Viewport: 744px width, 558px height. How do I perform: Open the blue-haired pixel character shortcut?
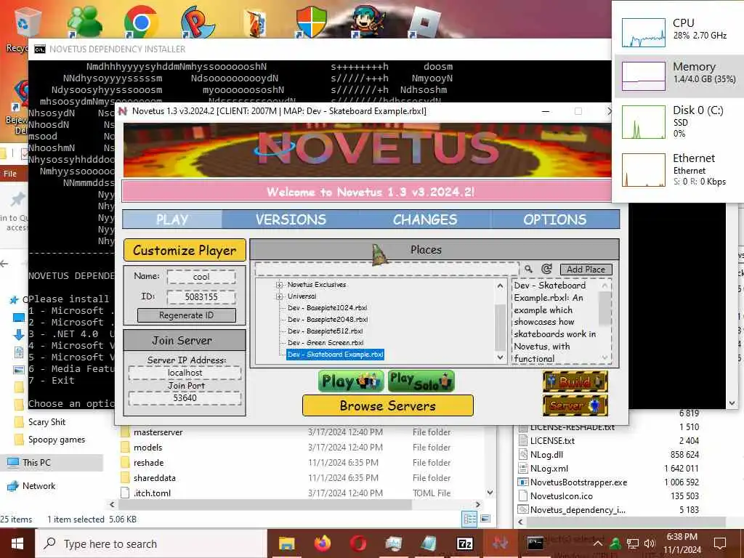[x=368, y=22]
